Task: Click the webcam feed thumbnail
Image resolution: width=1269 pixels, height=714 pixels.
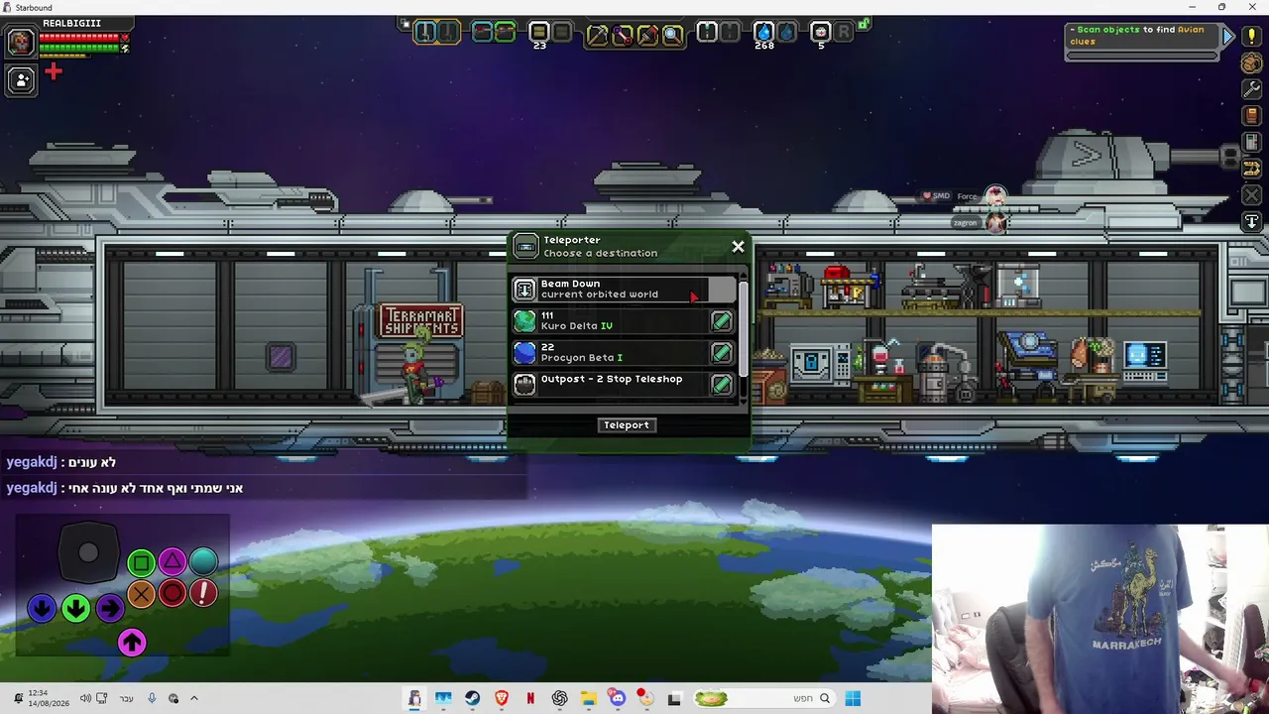Action: pyautogui.click(x=1100, y=619)
